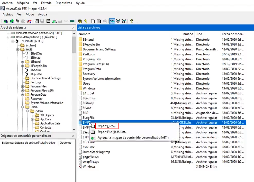Image resolution: width=254 pixels, height=182 pixels.
Task: Click Export File Hash List toolbar icon
Action: click(99, 21)
